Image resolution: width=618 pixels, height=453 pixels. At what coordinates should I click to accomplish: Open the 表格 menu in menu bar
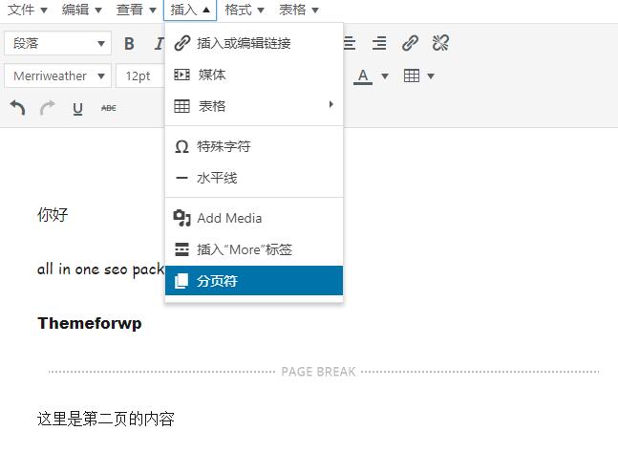[x=298, y=10]
